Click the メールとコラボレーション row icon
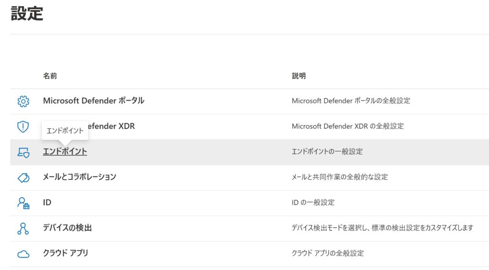The image size is (489, 270). pos(23,177)
